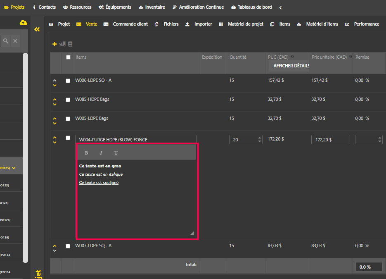Open the Amélioration Continue menu
The height and width of the screenshot is (279, 386).
(198, 7)
